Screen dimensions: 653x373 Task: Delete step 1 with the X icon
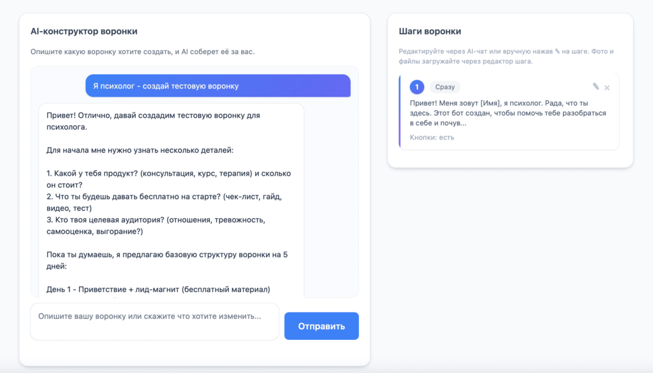coord(607,87)
